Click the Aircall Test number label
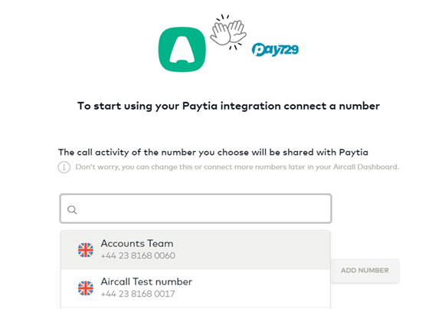The height and width of the screenshot is (309, 429). point(146,282)
